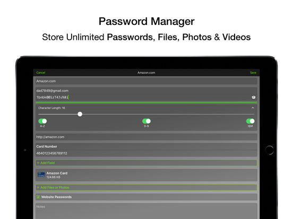Viewport: 293px width, 219px height.
Task: Click the password generator dice icon
Action: [253, 97]
